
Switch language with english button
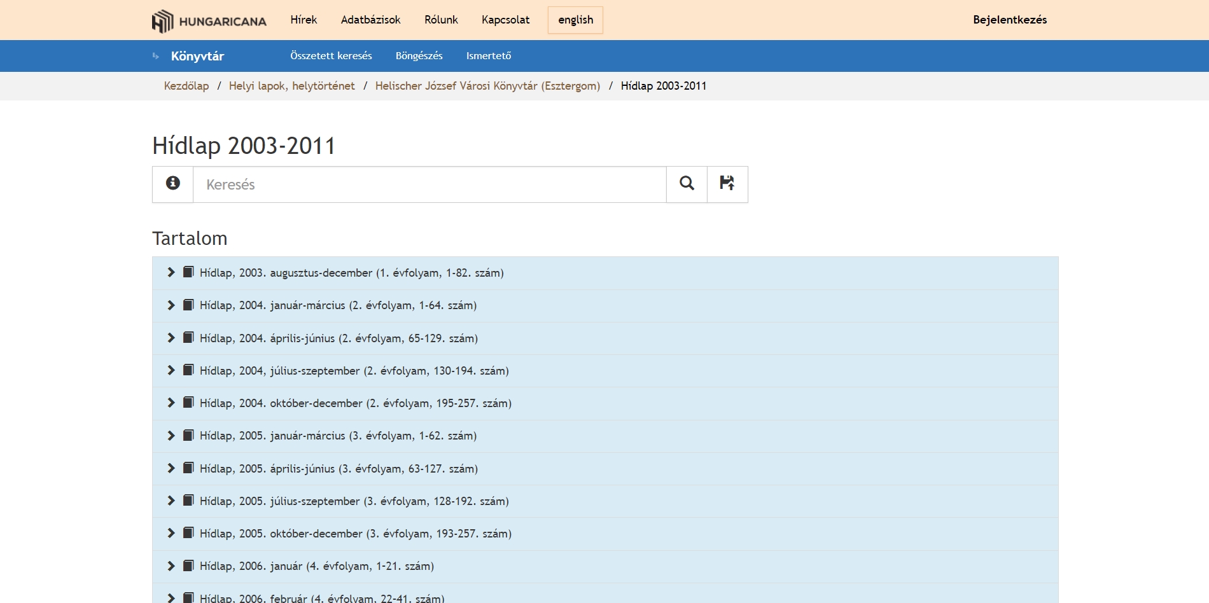coord(575,20)
